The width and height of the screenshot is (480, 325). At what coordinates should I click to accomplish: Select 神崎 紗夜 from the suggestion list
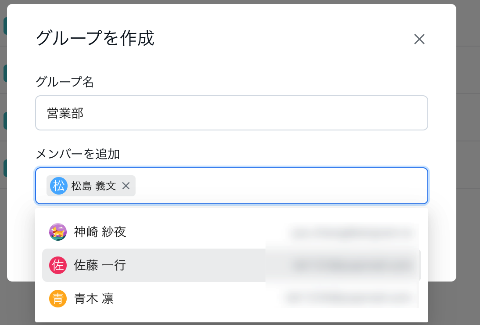point(231,232)
